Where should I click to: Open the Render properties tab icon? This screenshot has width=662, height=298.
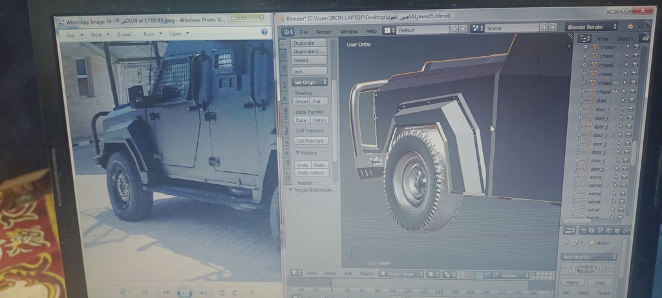584,231
